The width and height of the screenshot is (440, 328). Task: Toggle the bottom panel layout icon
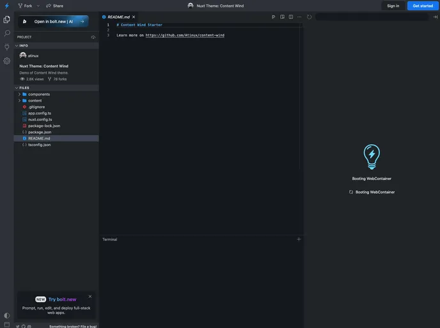pos(7,324)
